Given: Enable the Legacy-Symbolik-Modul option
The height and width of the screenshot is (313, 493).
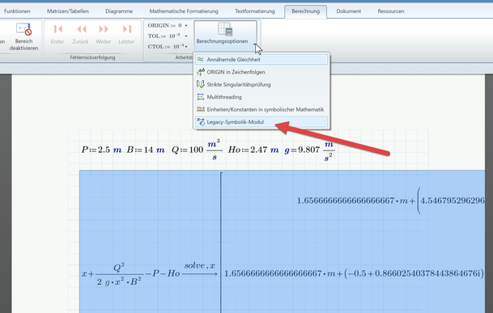Looking at the screenshot, I should (261, 122).
